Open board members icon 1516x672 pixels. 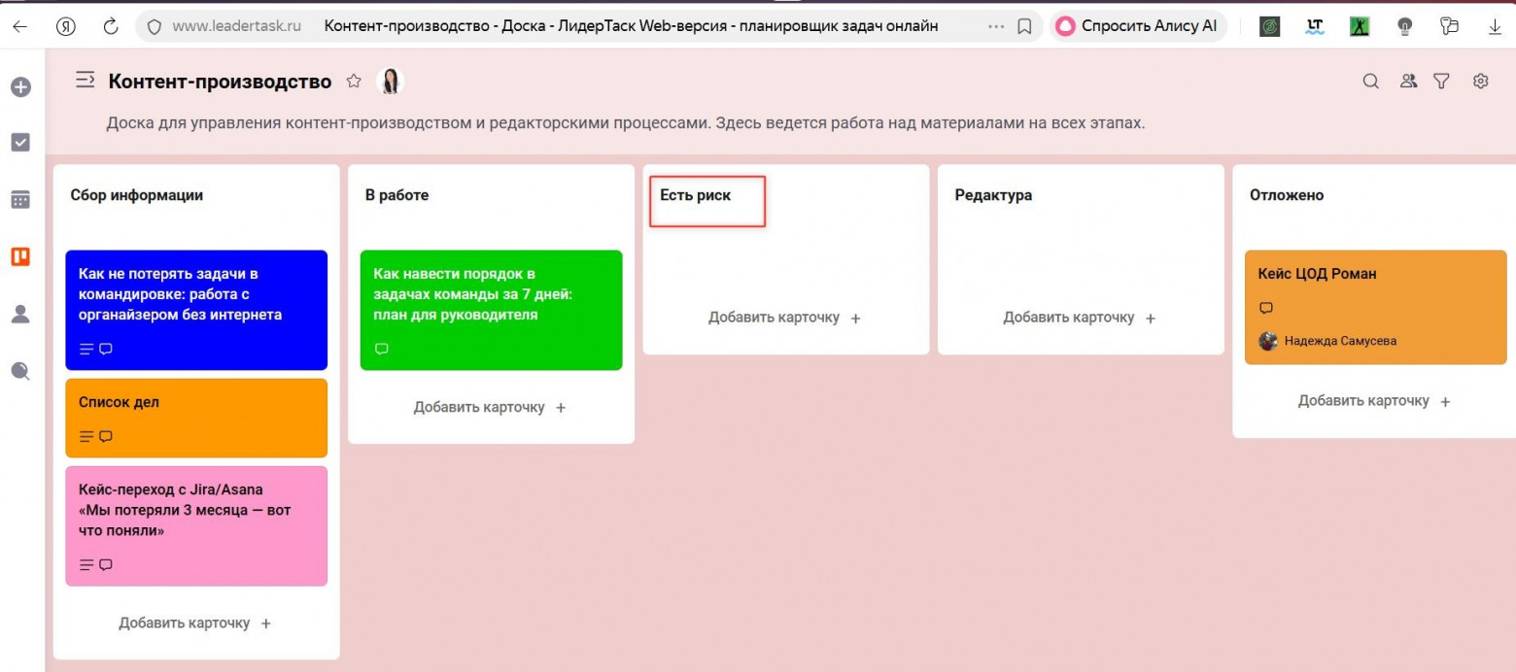click(x=1408, y=82)
